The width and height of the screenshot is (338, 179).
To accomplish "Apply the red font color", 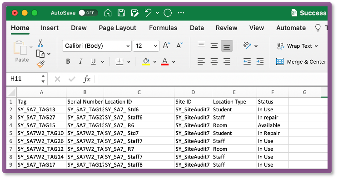I will point(165,61).
